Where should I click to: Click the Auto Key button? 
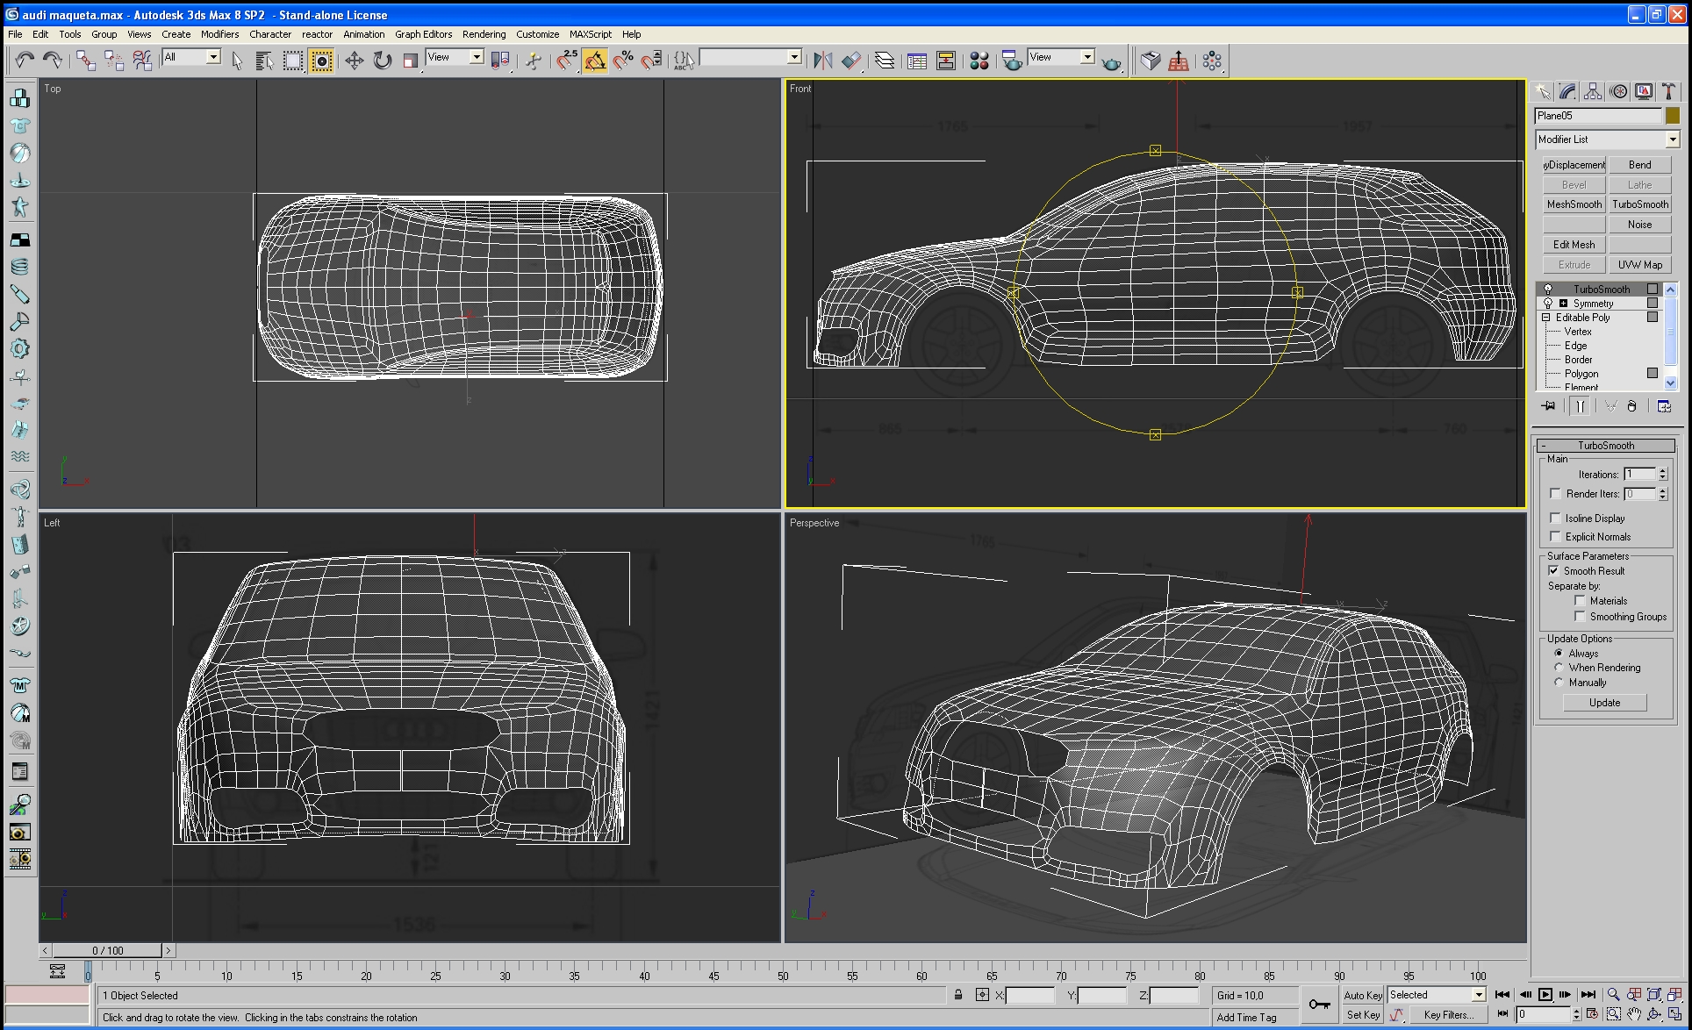pos(1362,995)
